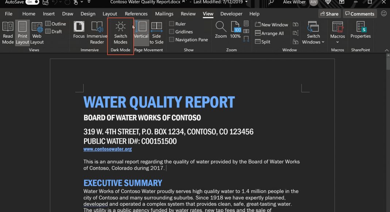The height and width of the screenshot is (212, 390).
Task: Open Customize Quick Access Toolbar dropdown
Action: [89, 2]
